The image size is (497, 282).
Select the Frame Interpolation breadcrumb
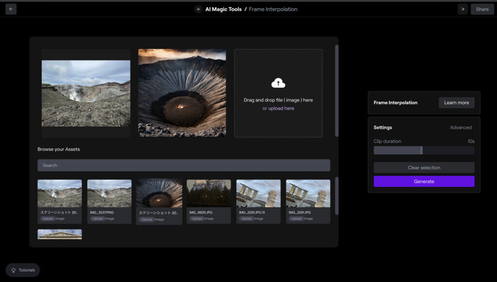coord(273,9)
